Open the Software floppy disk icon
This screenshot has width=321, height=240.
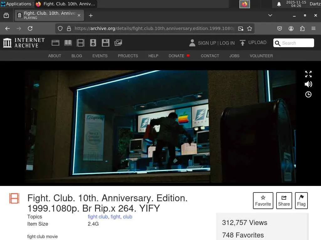(105, 43)
